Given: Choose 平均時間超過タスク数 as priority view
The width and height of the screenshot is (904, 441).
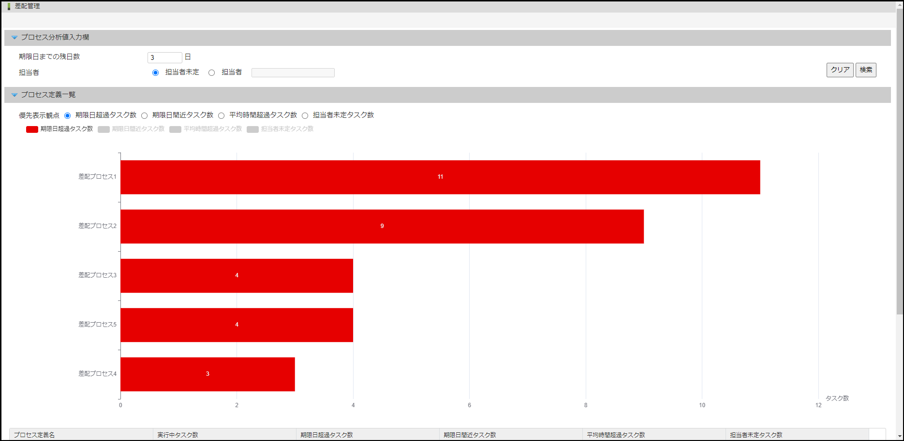Looking at the screenshot, I should (221, 115).
